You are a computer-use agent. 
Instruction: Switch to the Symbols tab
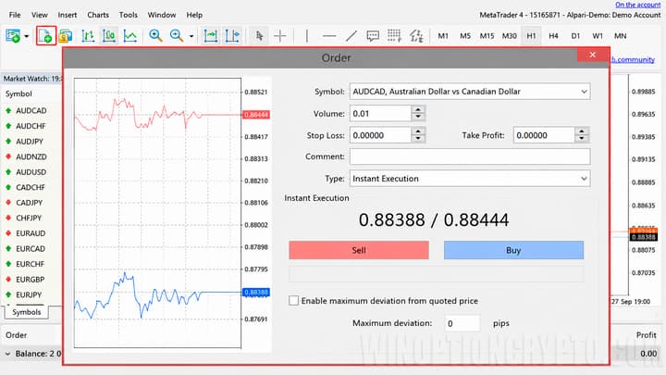point(26,312)
